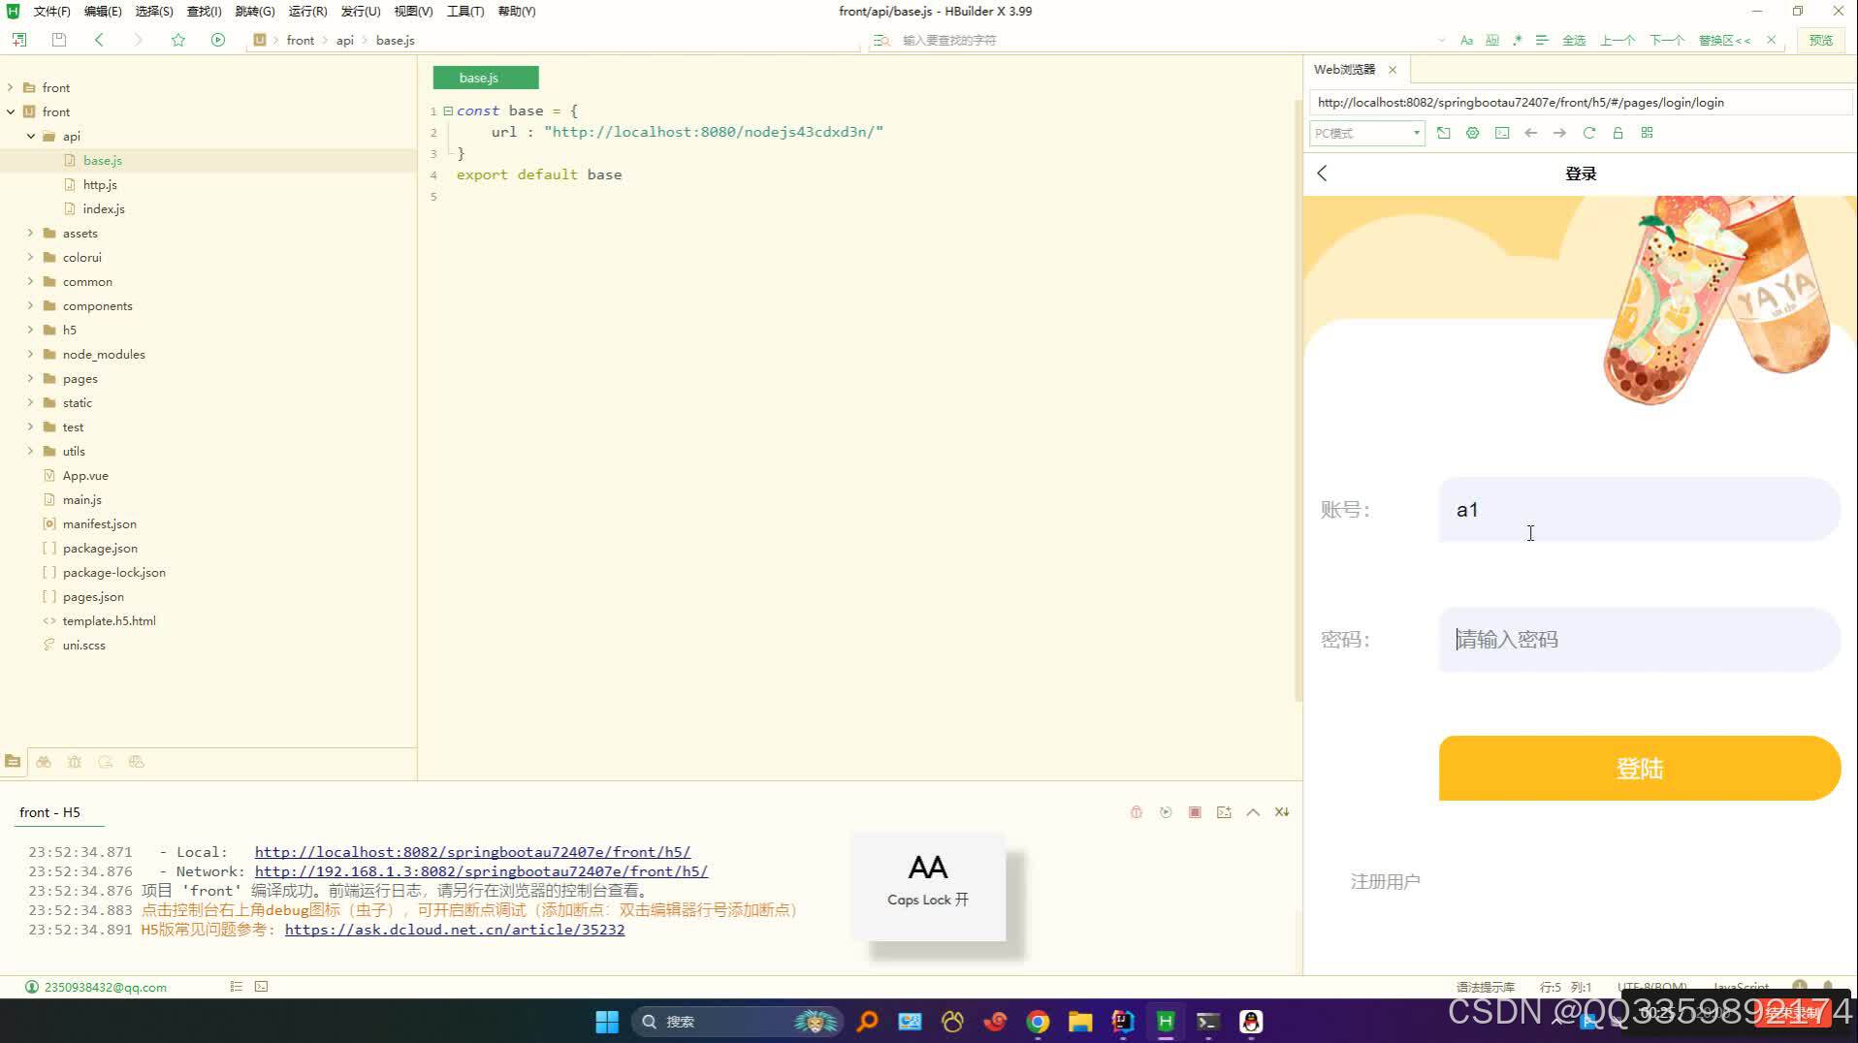1858x1043 pixels.
Task: Expand the 替换区 replace area
Action: 1724,40
